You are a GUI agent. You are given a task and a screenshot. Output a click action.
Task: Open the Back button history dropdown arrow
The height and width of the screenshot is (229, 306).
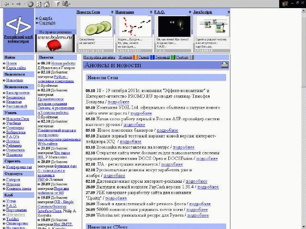pyautogui.click(x=13, y=4)
